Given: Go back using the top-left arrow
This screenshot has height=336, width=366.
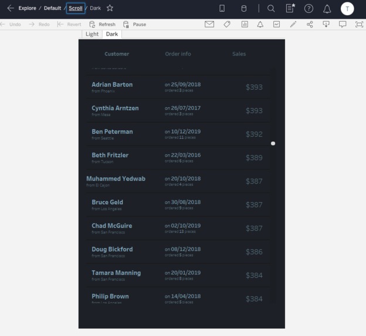Looking at the screenshot, I should pyautogui.click(x=11, y=8).
